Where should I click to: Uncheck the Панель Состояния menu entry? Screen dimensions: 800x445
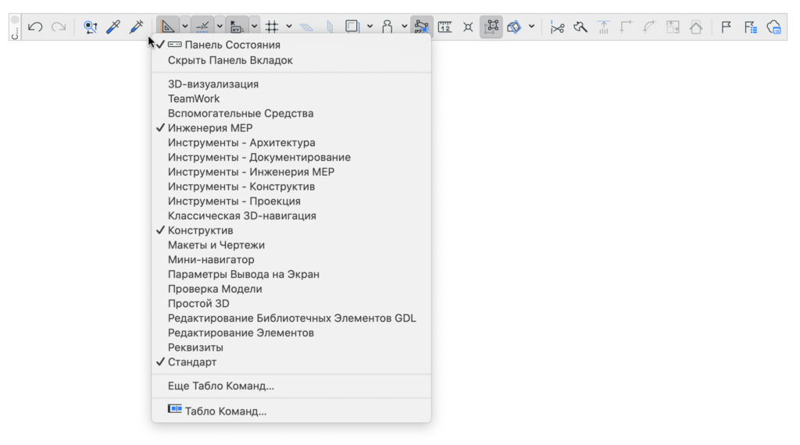coord(232,45)
